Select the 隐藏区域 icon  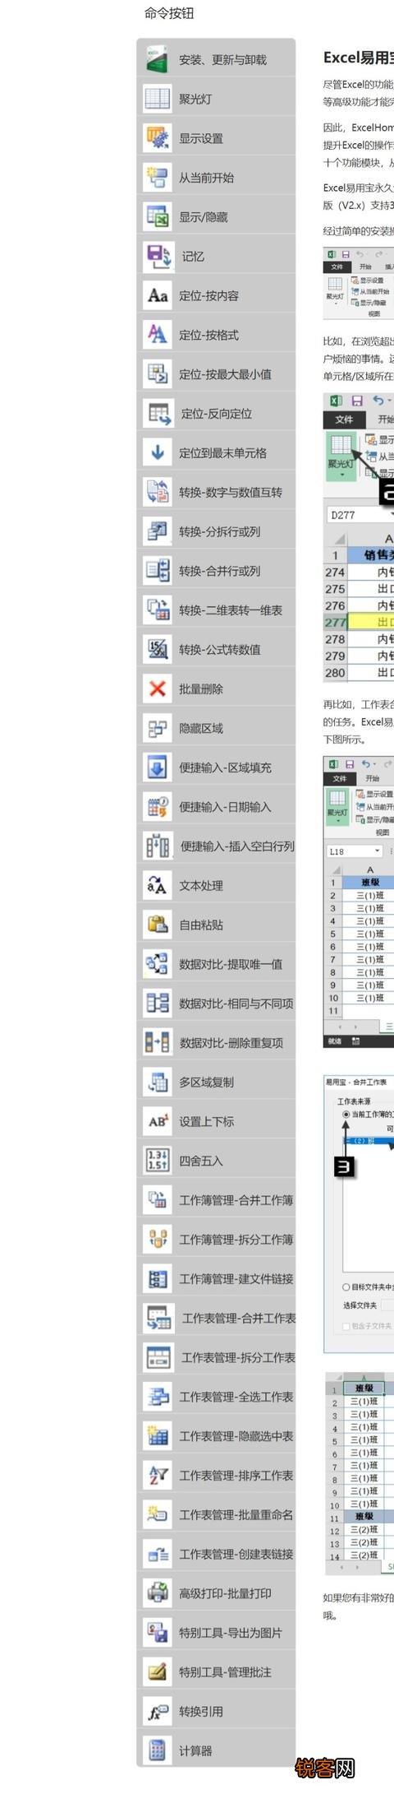point(157,728)
